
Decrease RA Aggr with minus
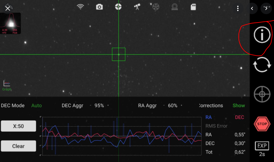point(164,105)
